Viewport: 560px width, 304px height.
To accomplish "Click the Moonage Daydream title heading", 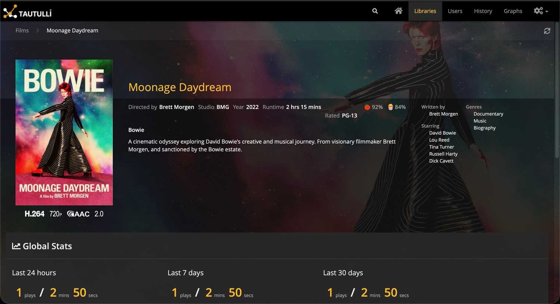I will pos(180,87).
